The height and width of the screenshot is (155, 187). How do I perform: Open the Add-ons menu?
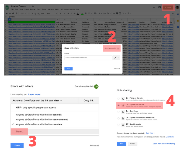point(50,9)
